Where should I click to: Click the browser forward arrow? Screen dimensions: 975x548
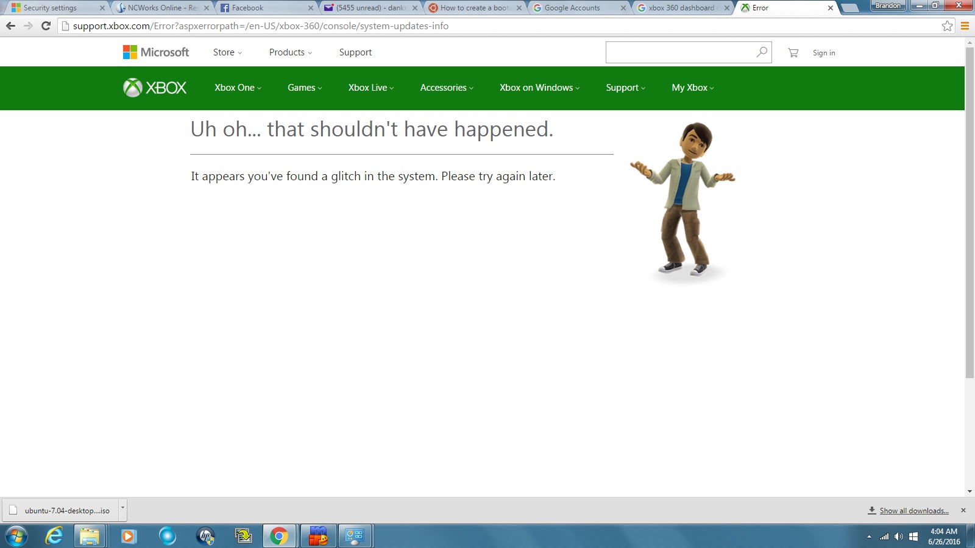tap(28, 26)
